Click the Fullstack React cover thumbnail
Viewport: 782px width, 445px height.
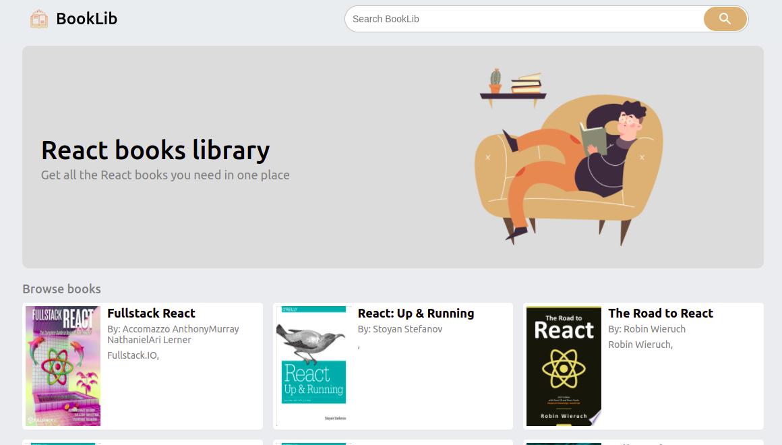63,365
